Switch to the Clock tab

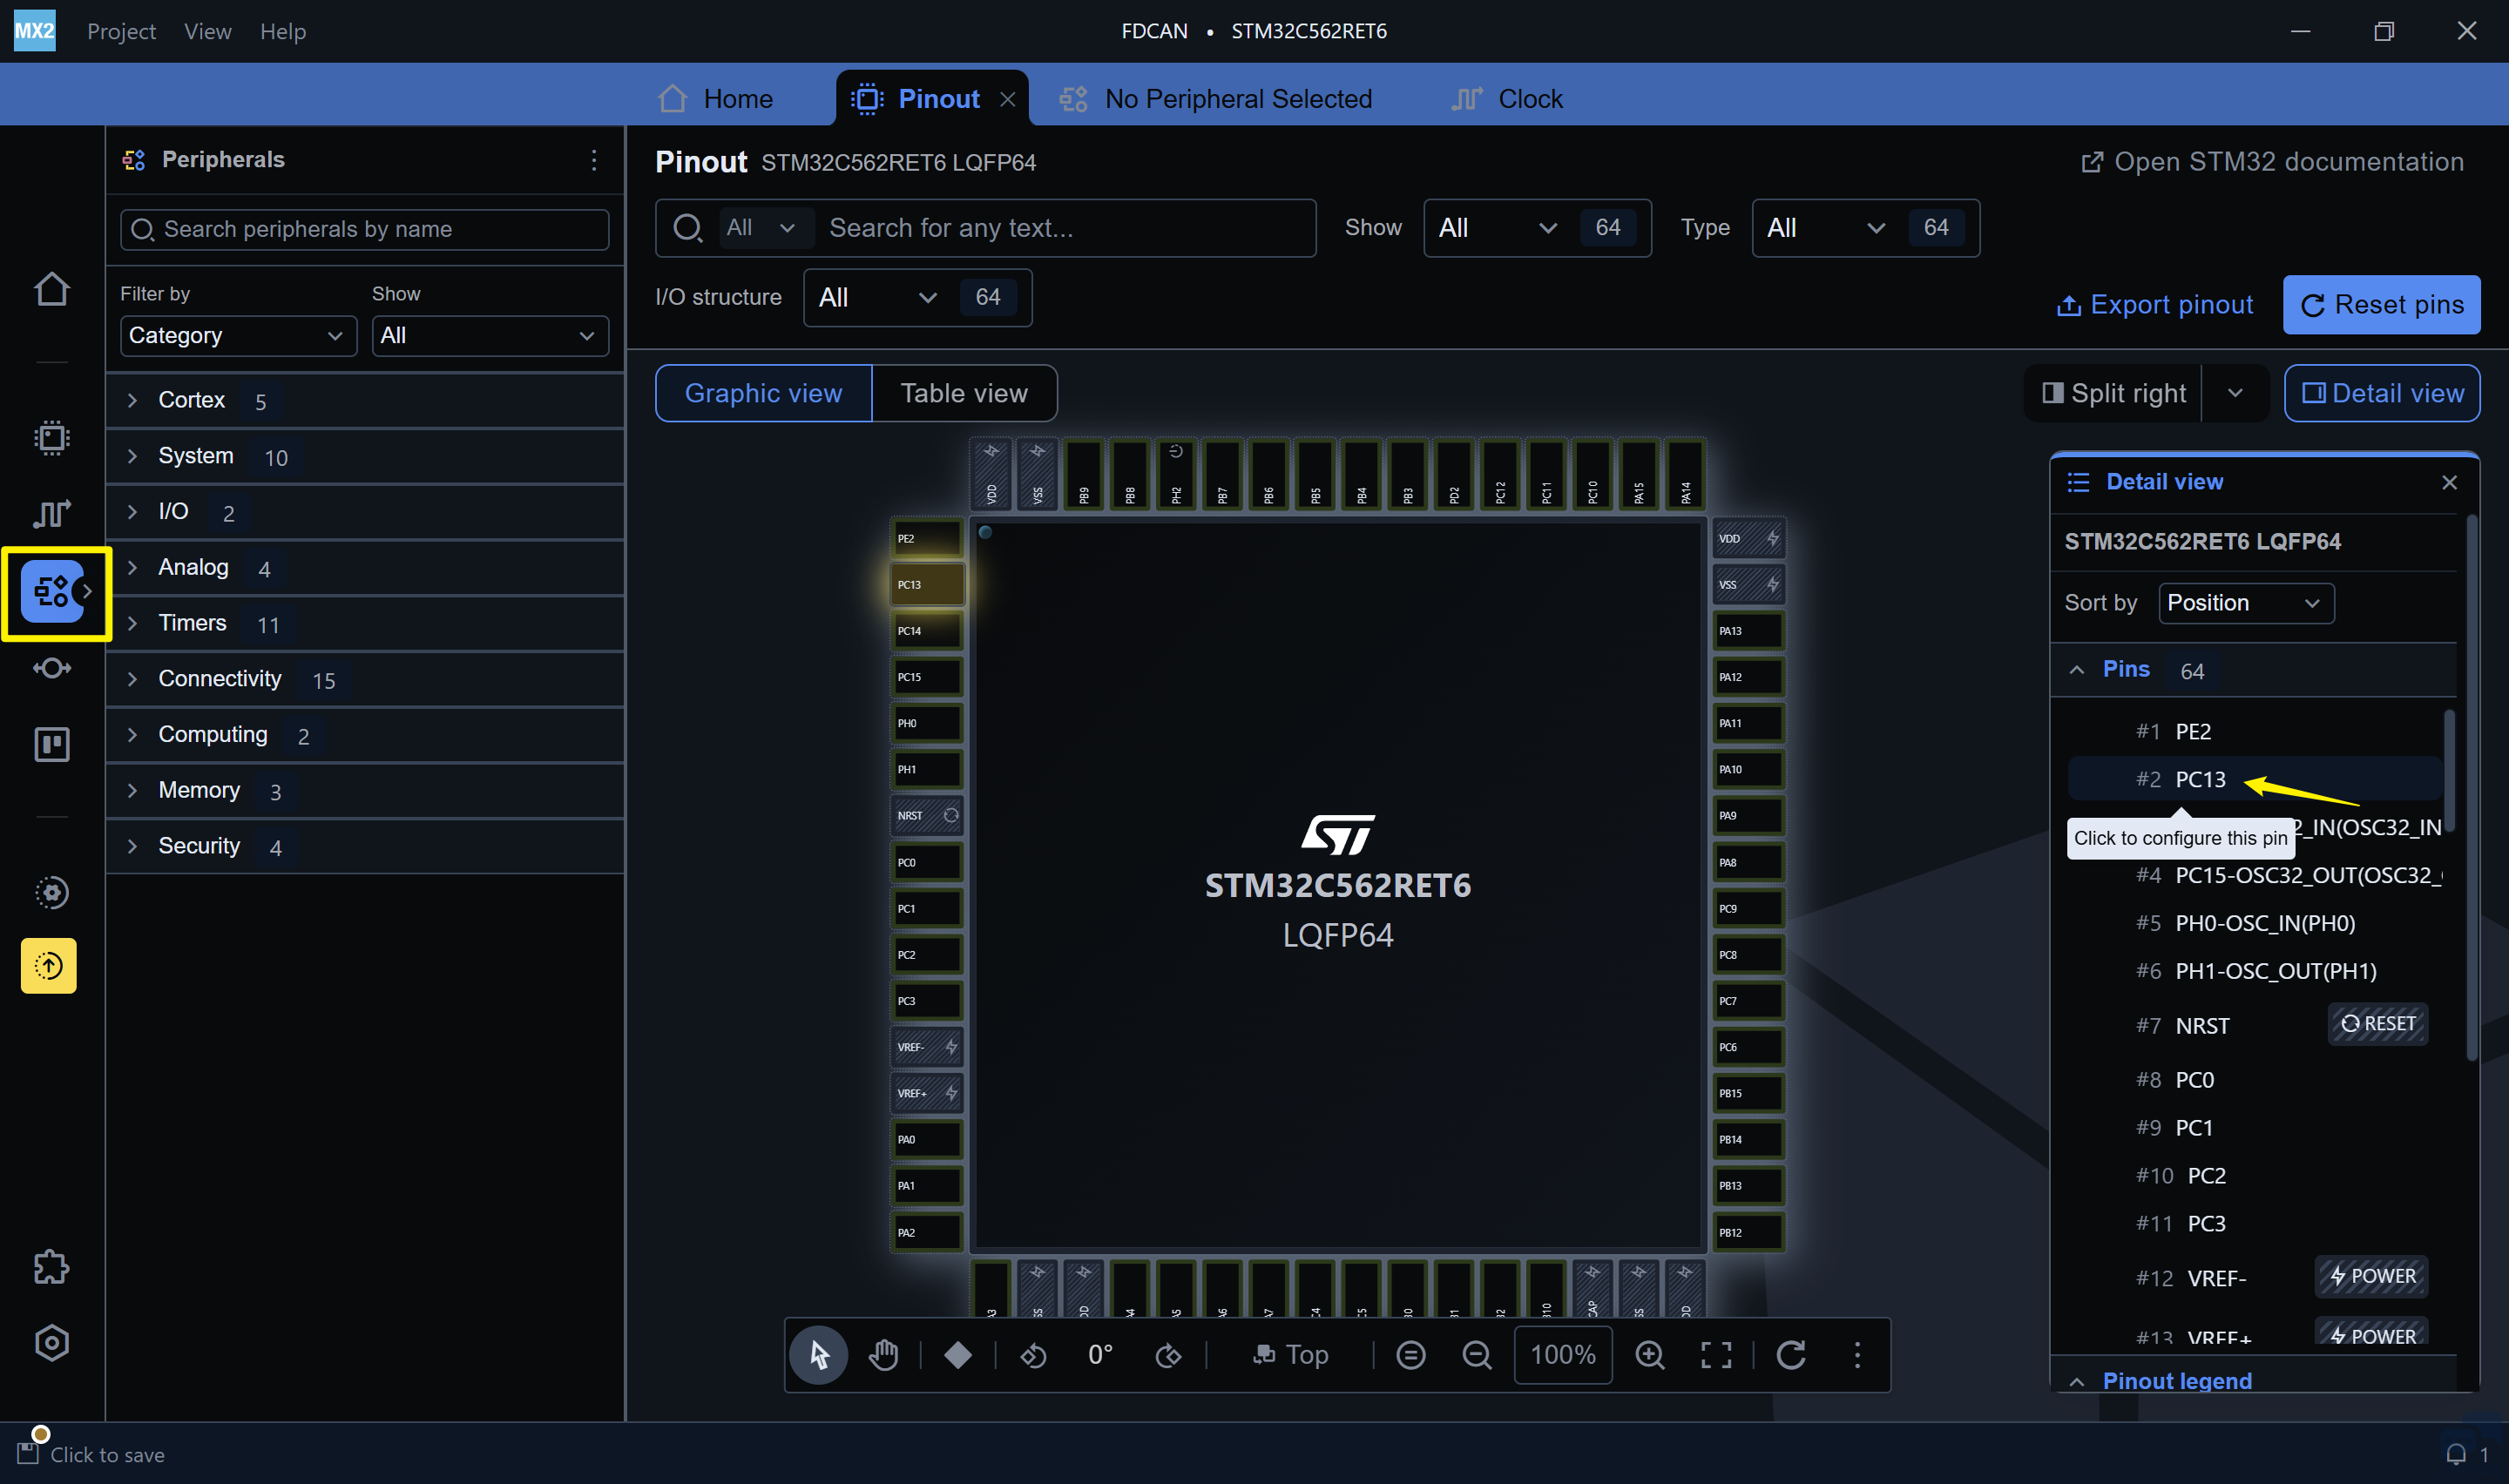click(x=1507, y=99)
